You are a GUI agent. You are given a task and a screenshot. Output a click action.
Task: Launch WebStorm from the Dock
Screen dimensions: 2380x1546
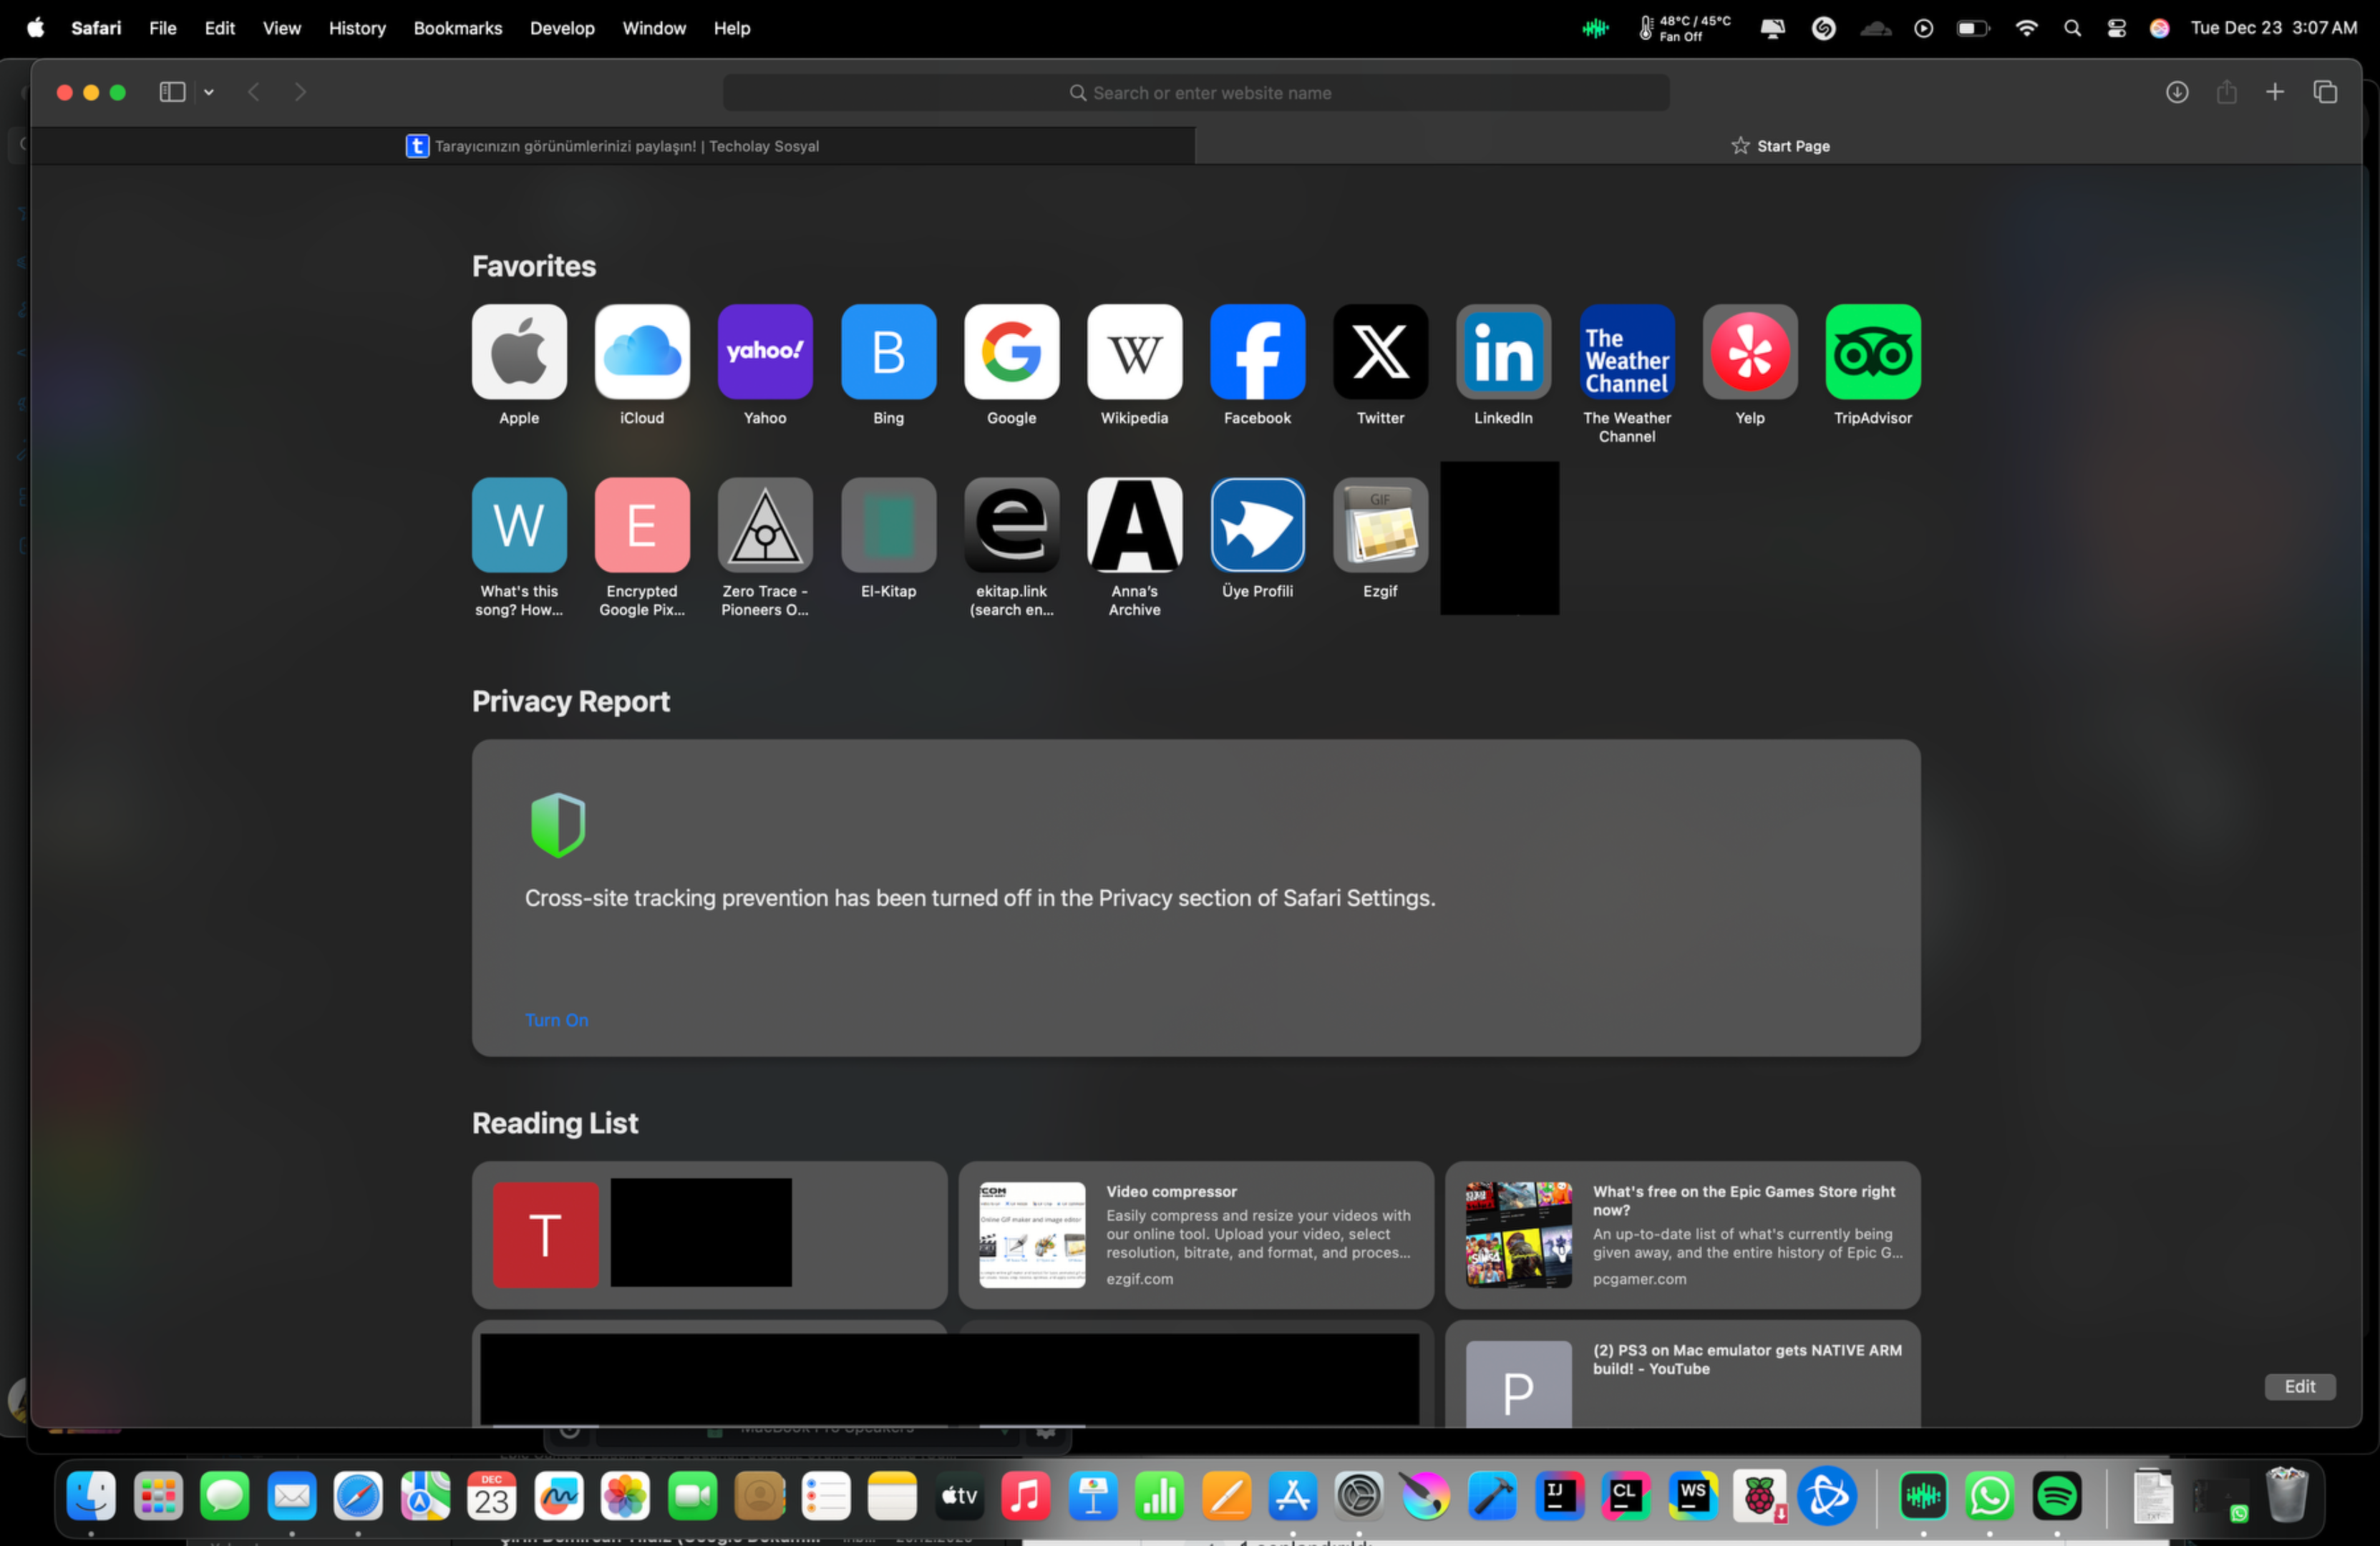(1693, 1496)
